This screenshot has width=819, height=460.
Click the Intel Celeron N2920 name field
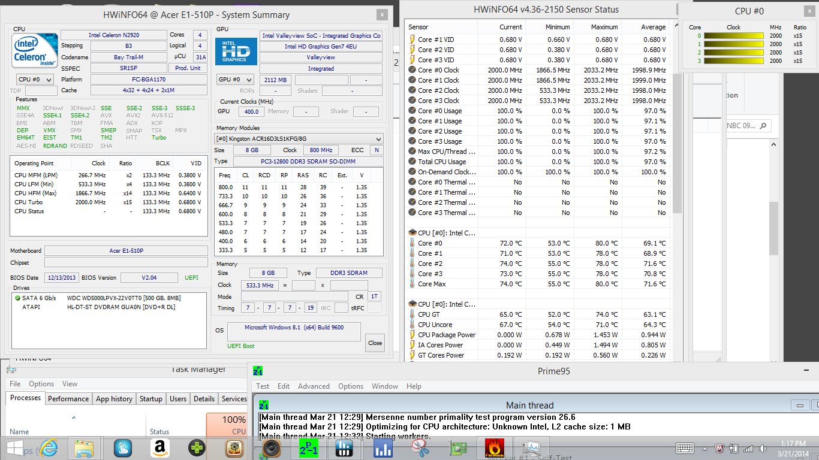[x=114, y=35]
